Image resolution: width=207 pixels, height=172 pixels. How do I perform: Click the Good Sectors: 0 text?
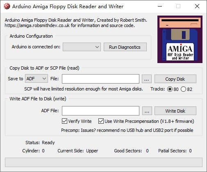[131, 151]
